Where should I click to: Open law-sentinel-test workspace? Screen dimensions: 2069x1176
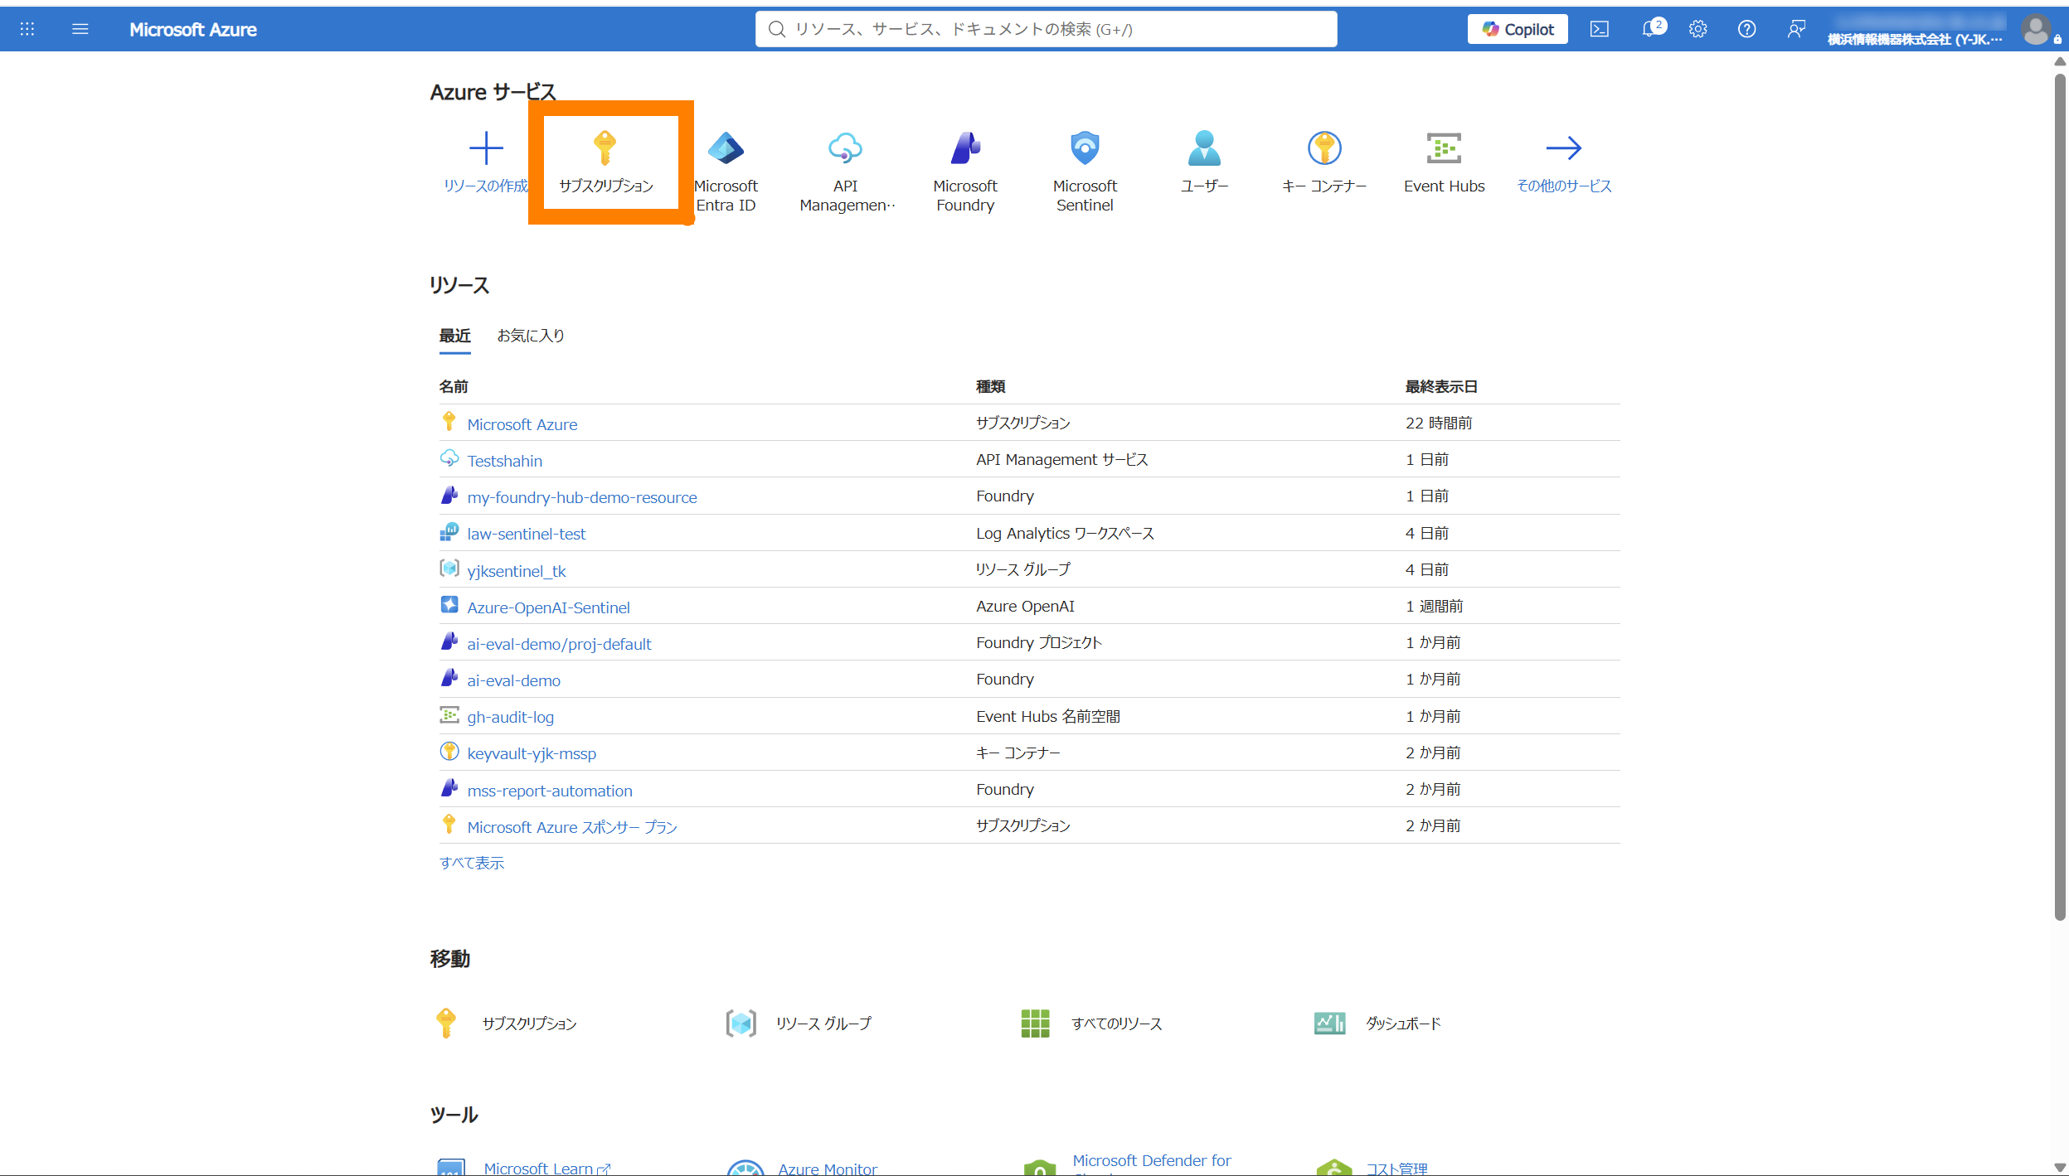pos(526,534)
